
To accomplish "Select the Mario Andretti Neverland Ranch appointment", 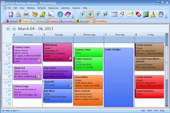I will [88, 97].
